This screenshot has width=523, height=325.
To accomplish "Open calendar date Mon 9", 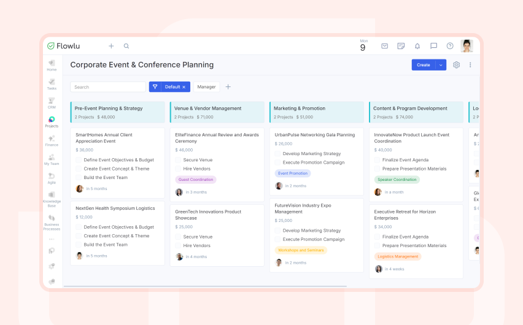I will click(x=363, y=45).
